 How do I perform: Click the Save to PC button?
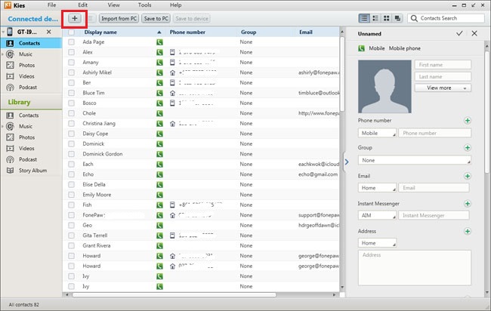(156, 18)
